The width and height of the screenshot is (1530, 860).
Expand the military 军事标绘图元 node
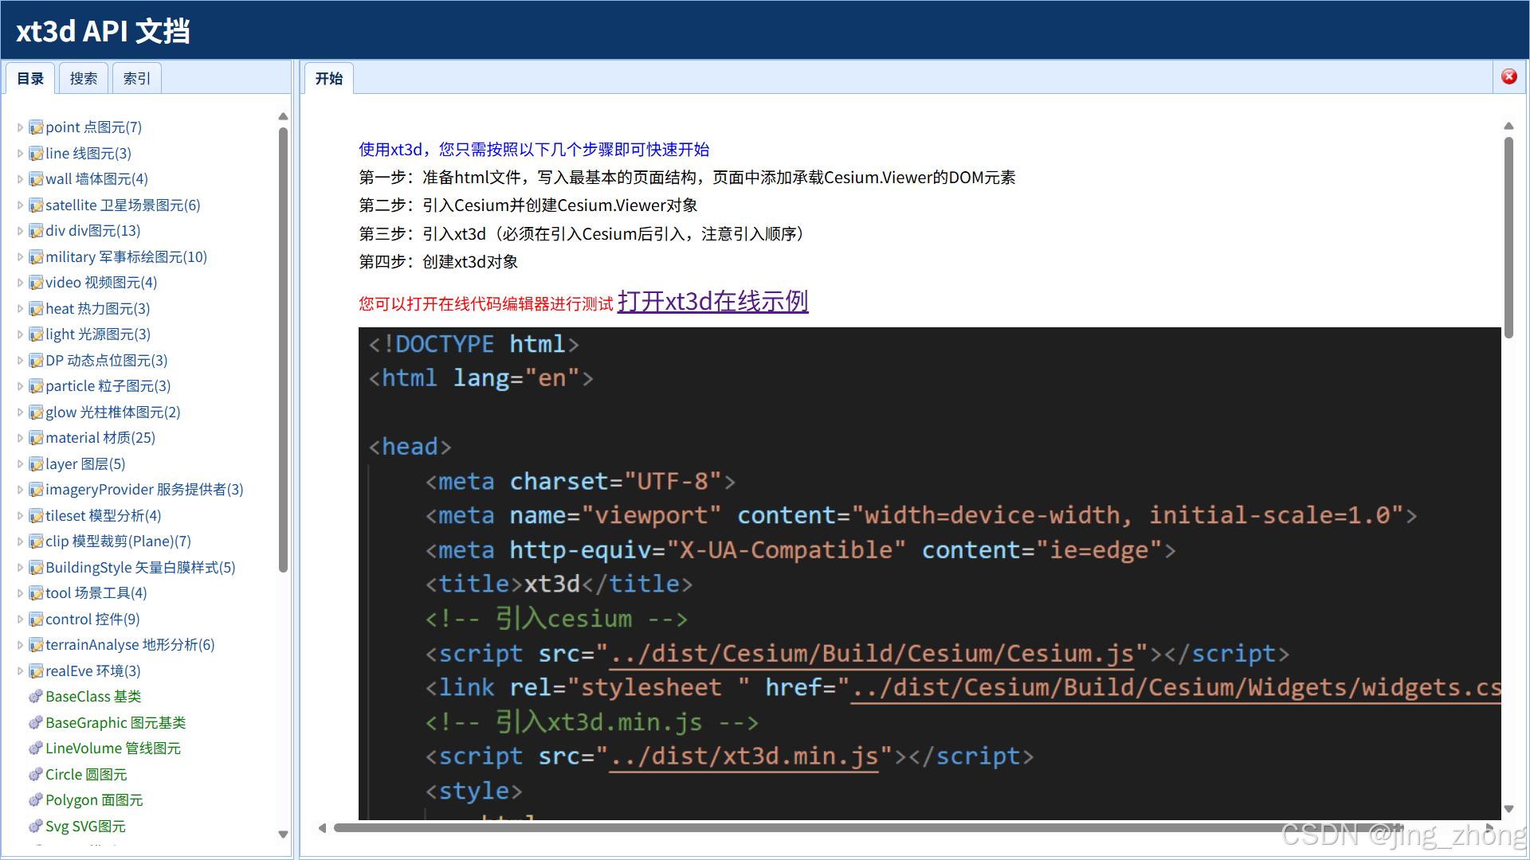pyautogui.click(x=20, y=257)
